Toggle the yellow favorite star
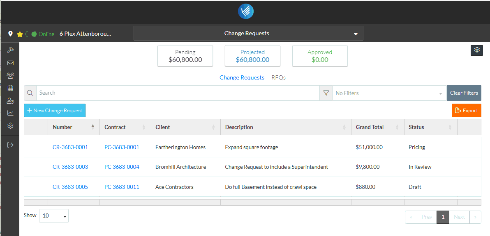 point(19,34)
